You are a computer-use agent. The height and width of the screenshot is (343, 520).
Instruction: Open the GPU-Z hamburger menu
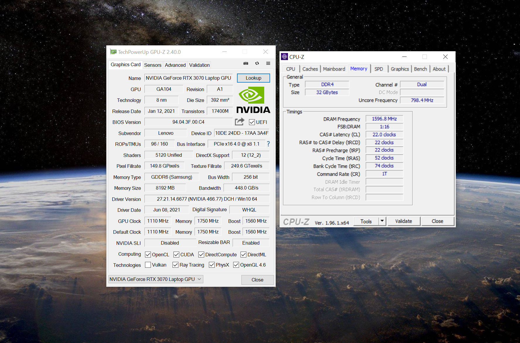click(x=268, y=63)
